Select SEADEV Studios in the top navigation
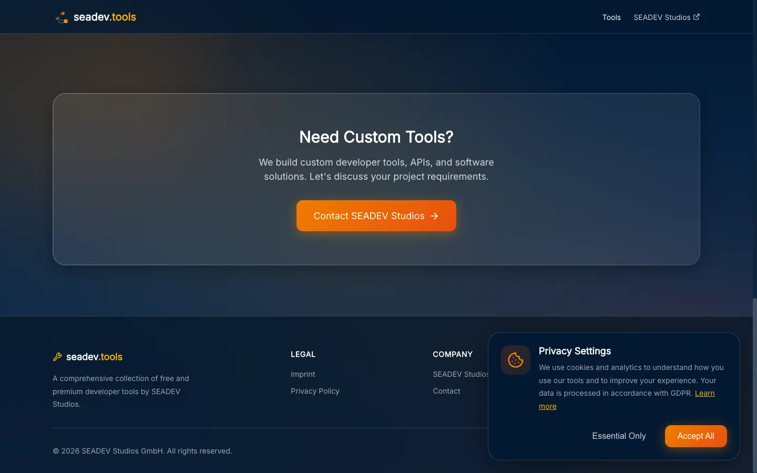 pyautogui.click(x=662, y=17)
